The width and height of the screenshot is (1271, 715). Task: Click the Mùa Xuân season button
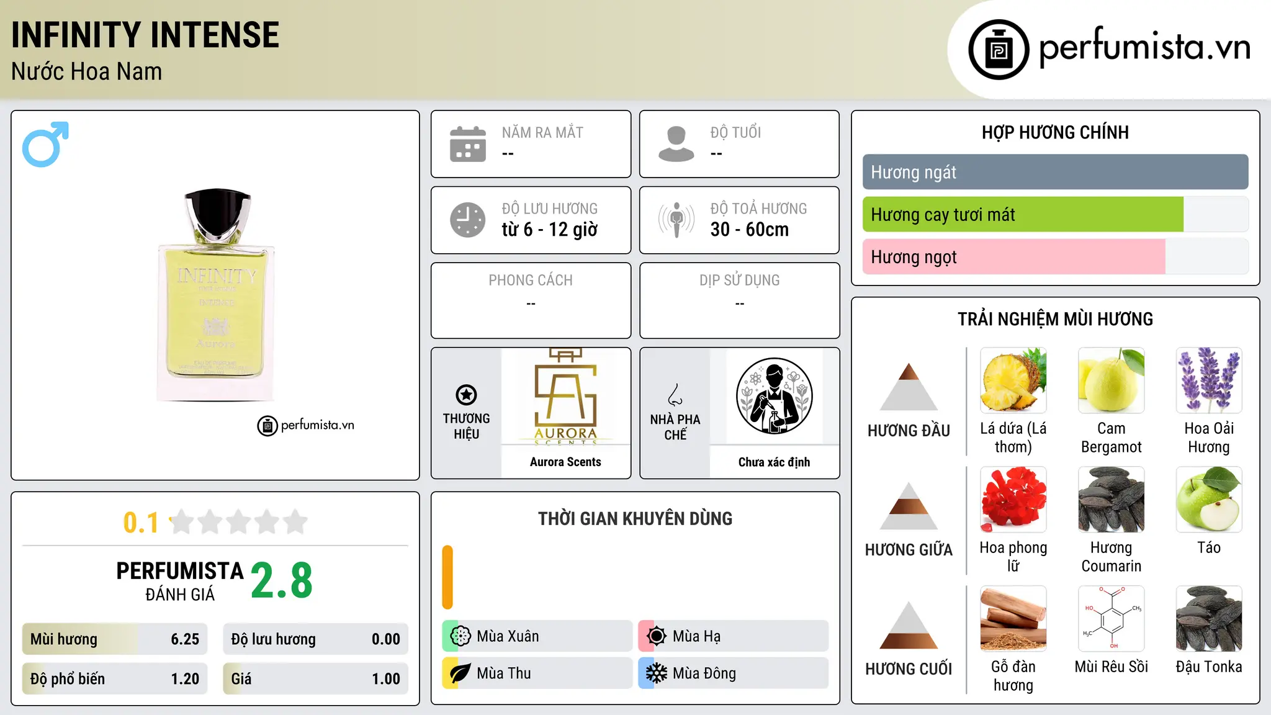coord(537,636)
